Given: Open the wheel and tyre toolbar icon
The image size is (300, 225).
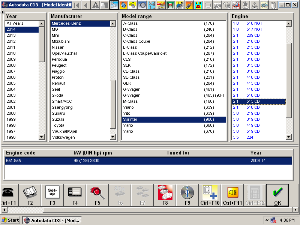Looking at the screenshot, I should (142, 5).
